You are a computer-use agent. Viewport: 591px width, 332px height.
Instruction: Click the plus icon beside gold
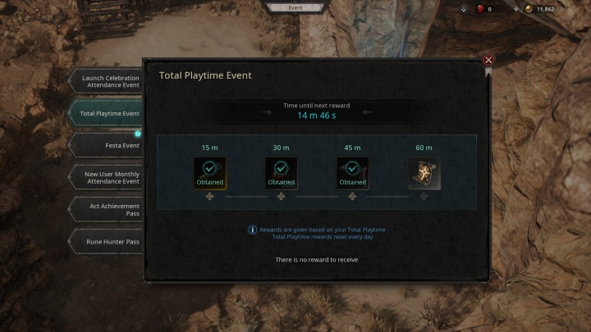coord(516,9)
